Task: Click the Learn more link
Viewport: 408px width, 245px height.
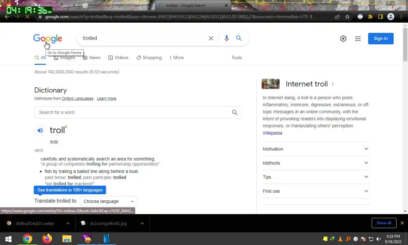Action: (x=106, y=99)
